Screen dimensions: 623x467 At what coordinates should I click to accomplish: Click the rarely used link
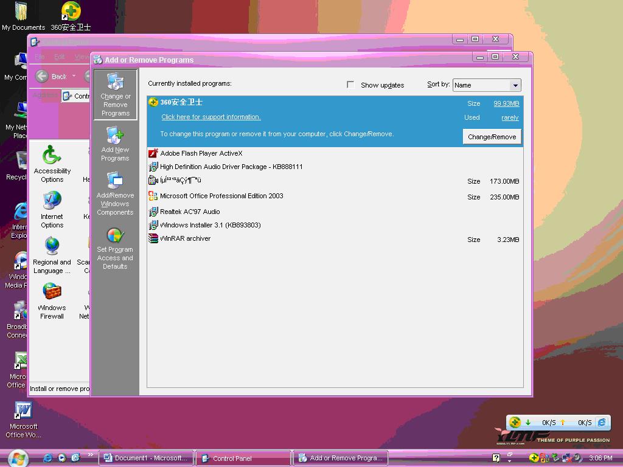tap(510, 117)
